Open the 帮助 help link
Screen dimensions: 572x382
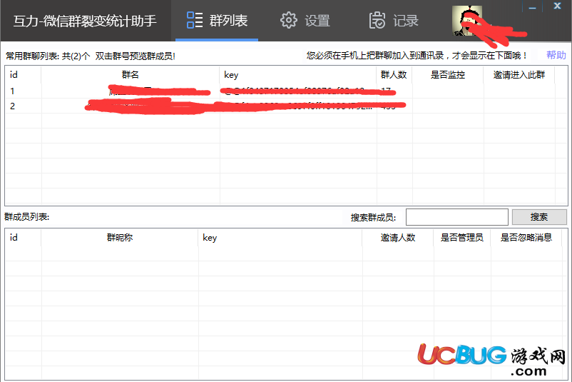556,55
